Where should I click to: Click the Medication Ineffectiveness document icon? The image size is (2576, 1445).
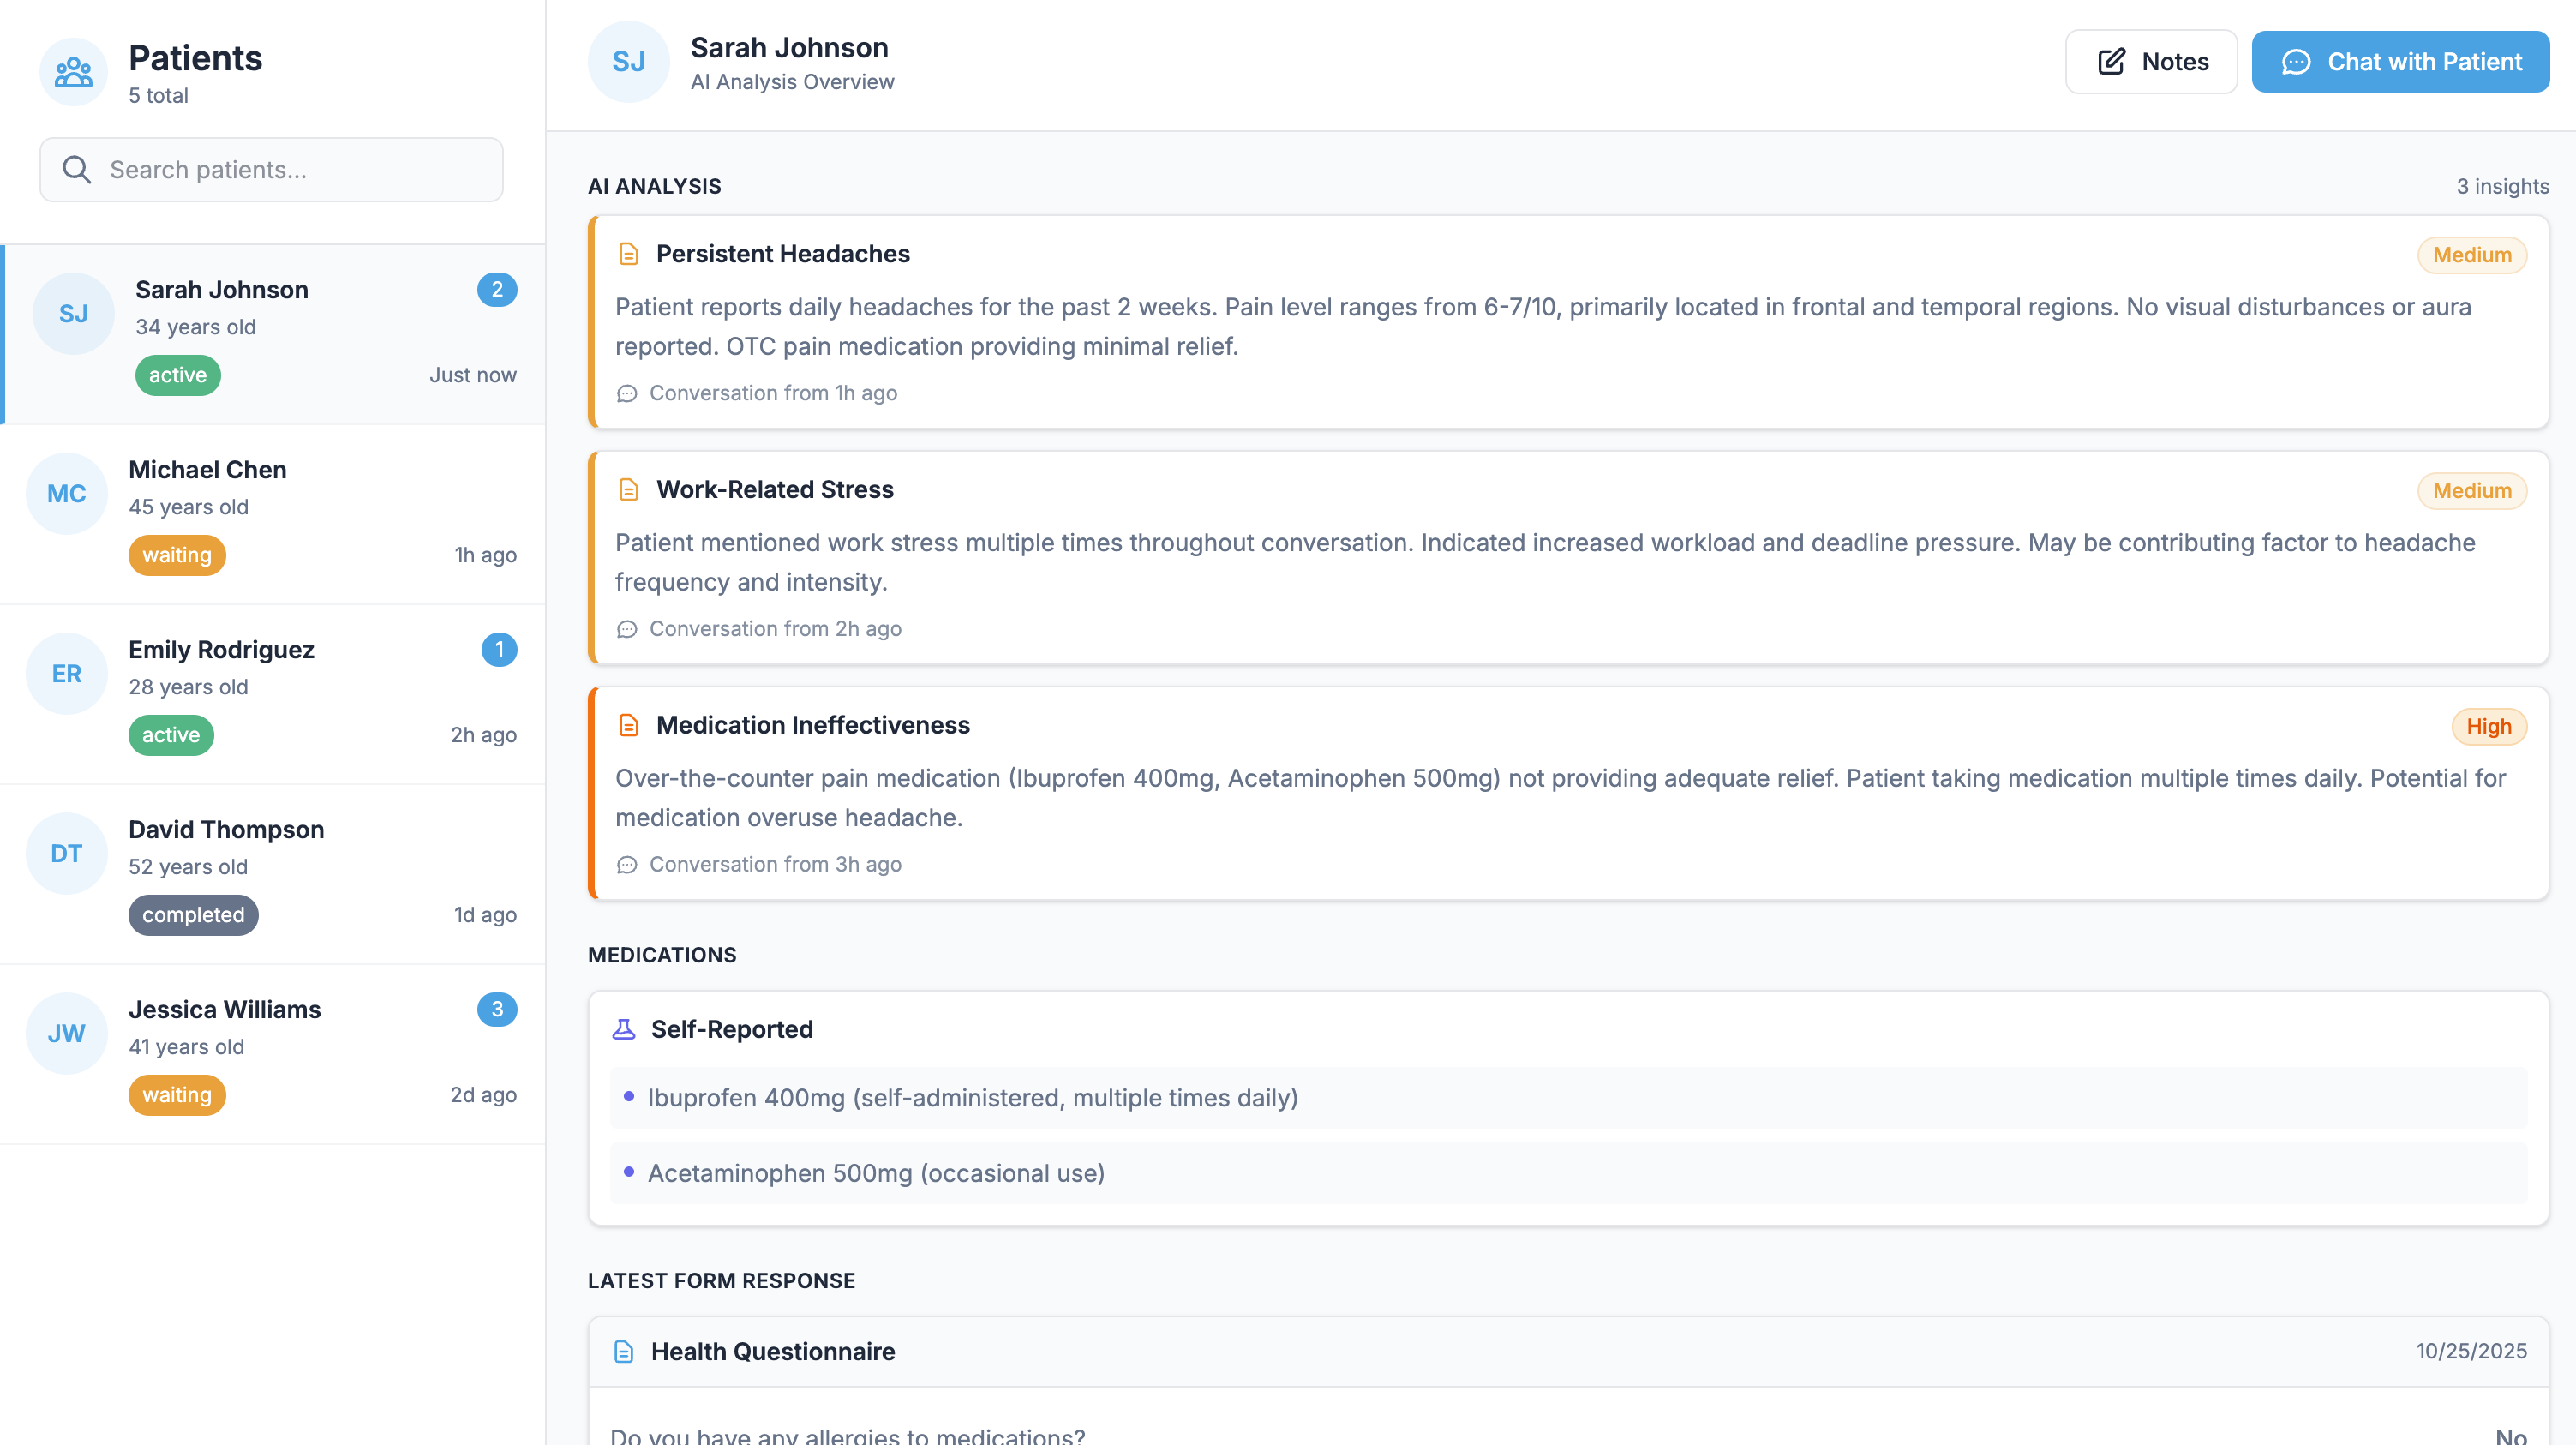tap(628, 725)
